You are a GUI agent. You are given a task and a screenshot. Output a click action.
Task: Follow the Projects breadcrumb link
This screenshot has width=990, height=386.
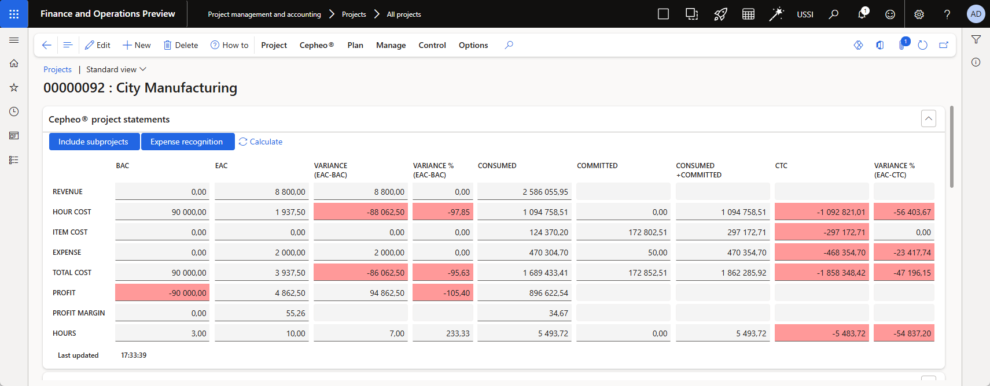[58, 69]
